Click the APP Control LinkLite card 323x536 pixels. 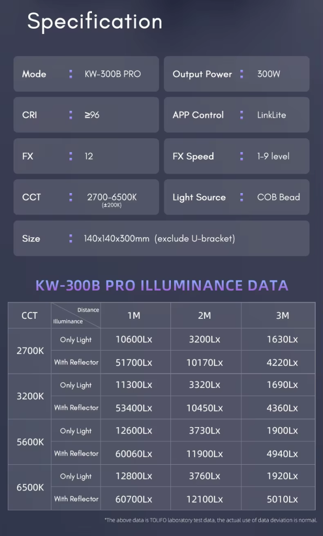point(237,115)
